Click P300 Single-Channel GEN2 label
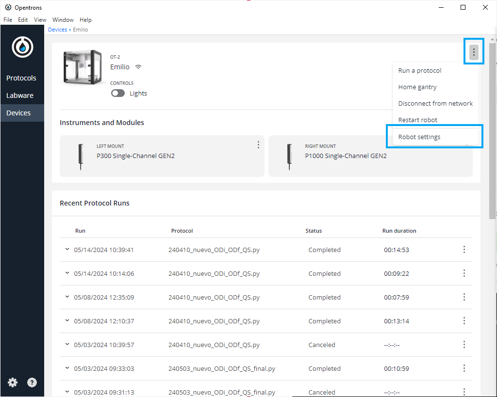This screenshot has height=397, width=497. (136, 156)
